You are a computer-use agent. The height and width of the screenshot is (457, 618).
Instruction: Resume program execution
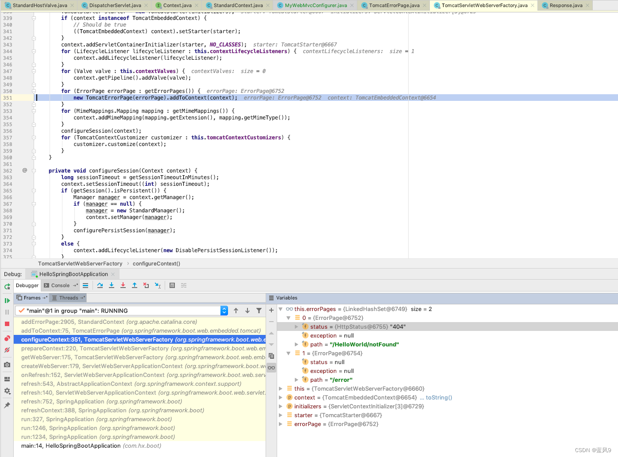[x=7, y=301]
